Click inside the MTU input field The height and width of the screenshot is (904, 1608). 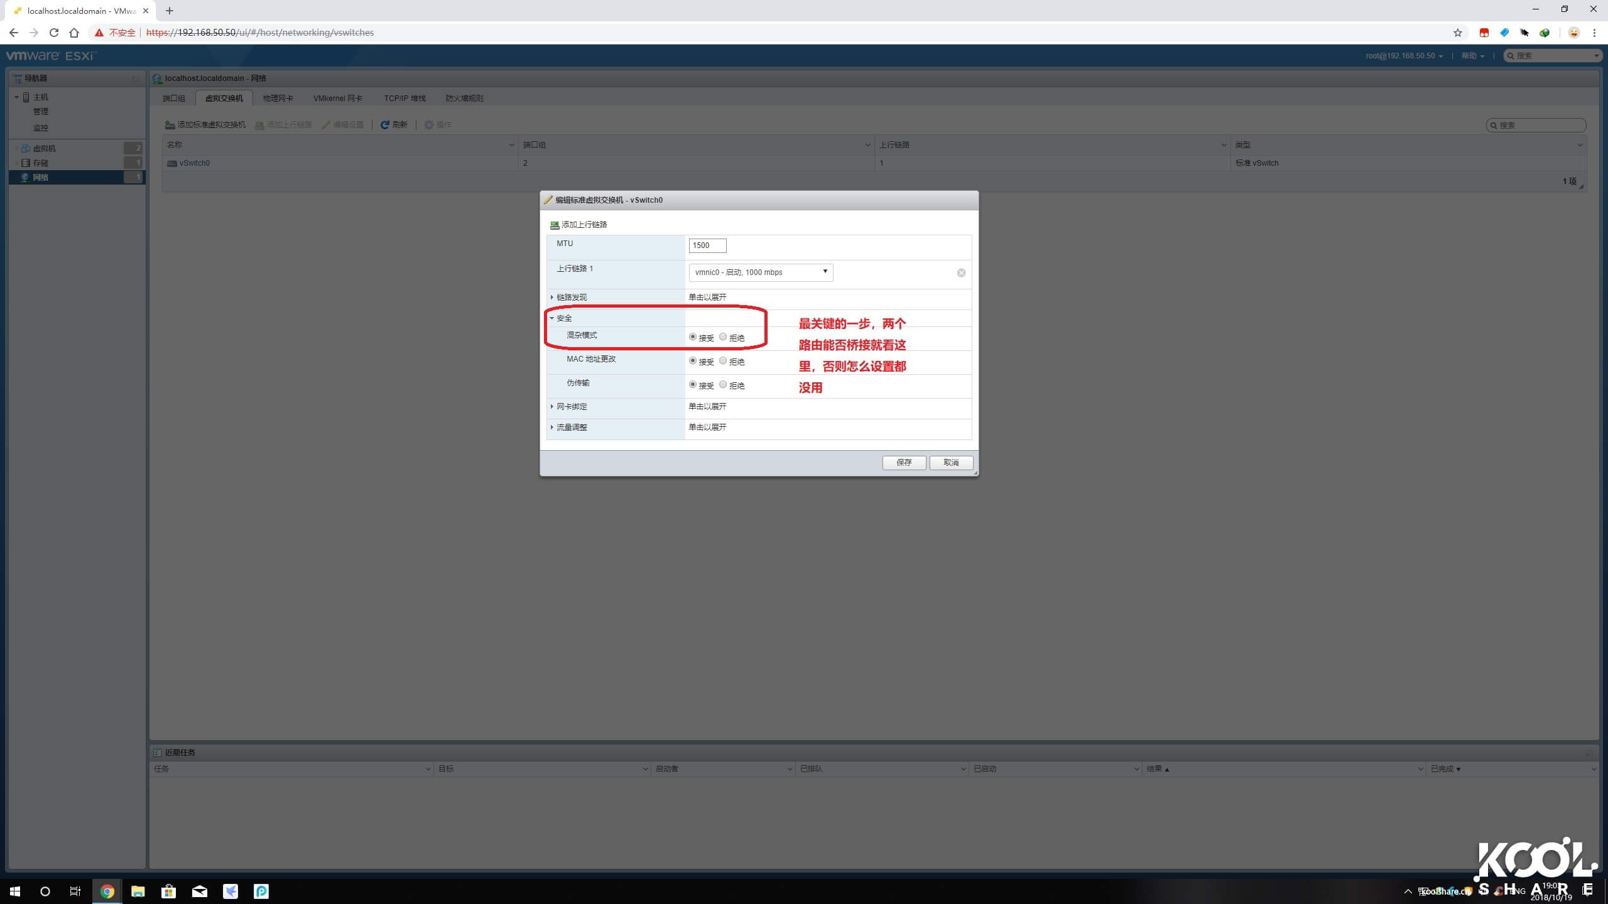click(707, 245)
